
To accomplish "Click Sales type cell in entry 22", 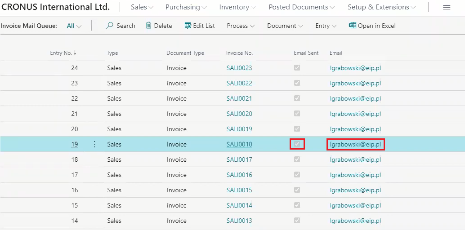I will pyautogui.click(x=114, y=98).
